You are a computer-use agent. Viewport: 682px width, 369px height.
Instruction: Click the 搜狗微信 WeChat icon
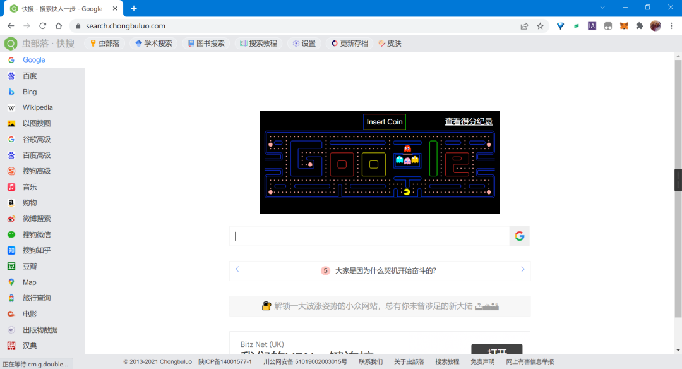click(x=11, y=234)
